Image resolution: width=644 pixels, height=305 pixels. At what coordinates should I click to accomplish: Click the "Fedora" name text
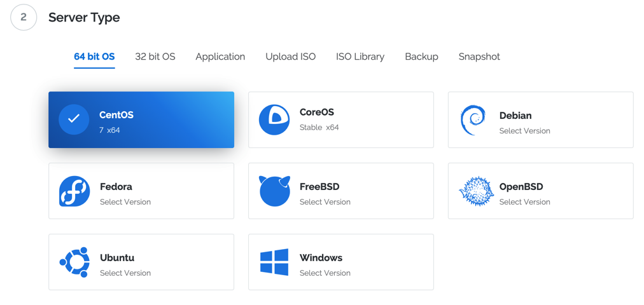click(x=116, y=187)
